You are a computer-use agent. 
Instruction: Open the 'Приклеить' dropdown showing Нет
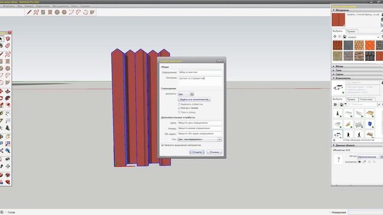coord(186,94)
